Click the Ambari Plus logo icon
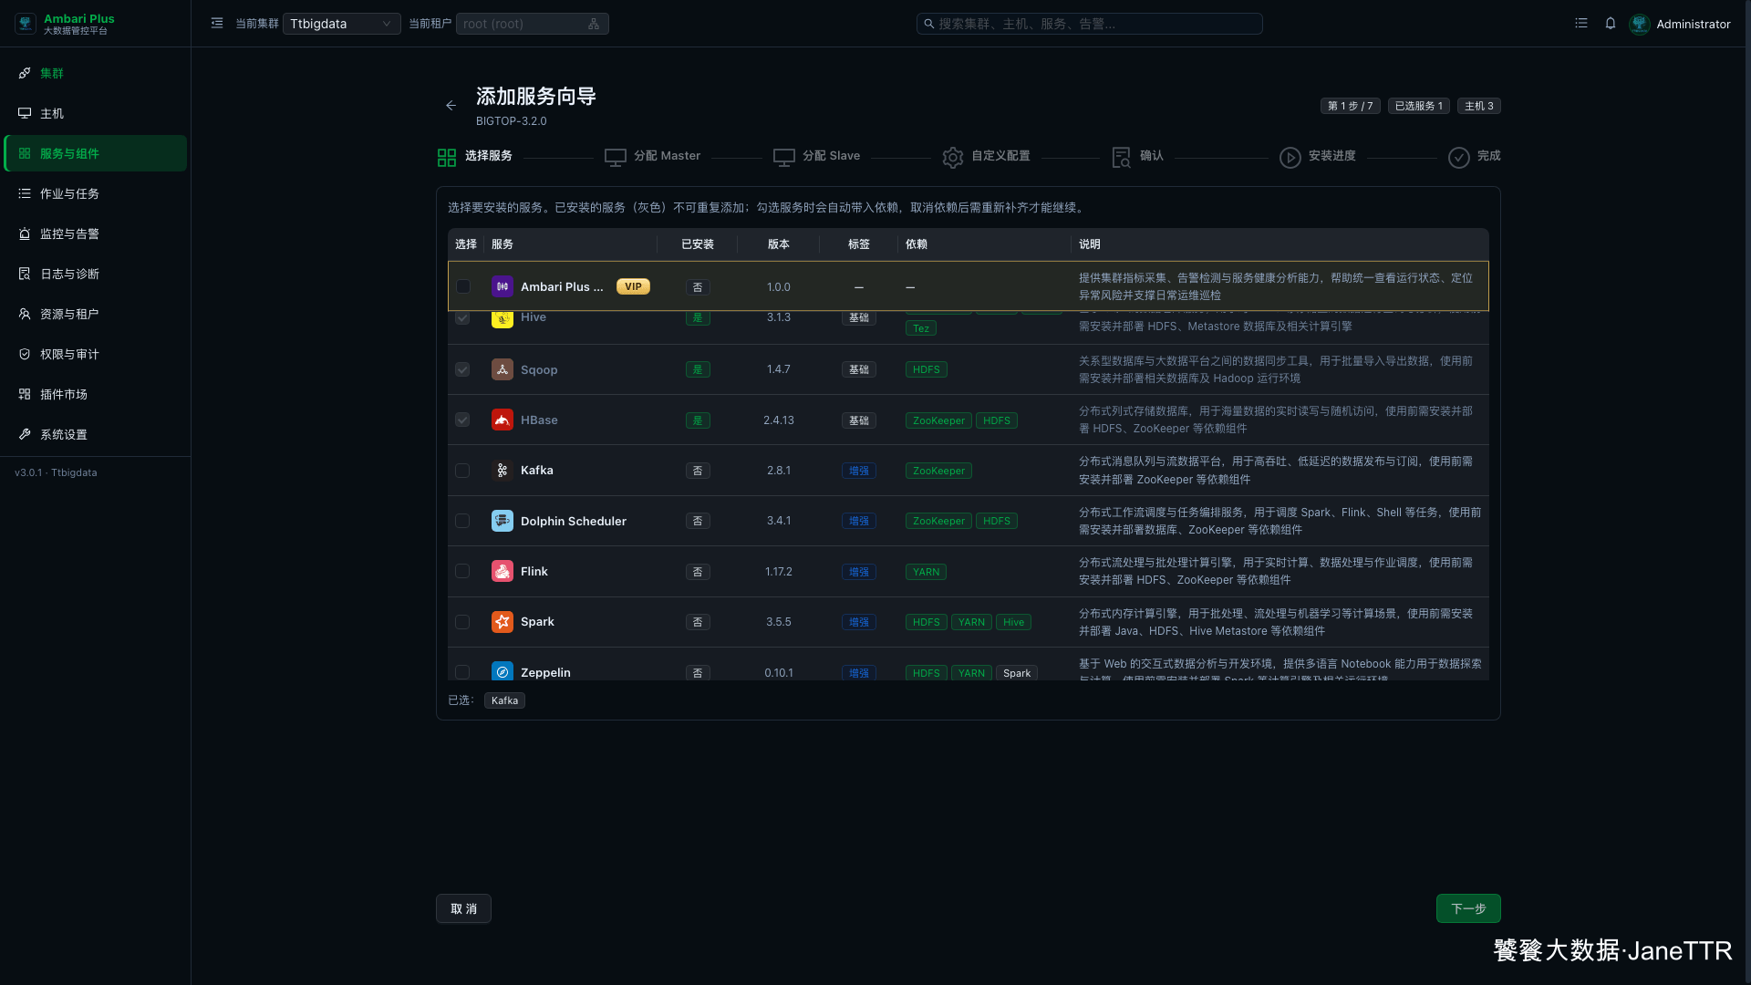Viewport: 1751px width, 985px height. pos(26,24)
